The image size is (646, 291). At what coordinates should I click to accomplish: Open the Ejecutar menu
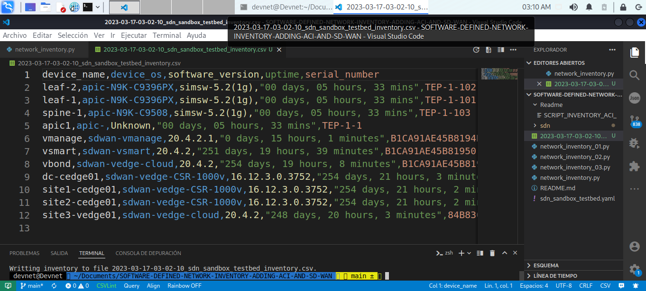pos(134,35)
